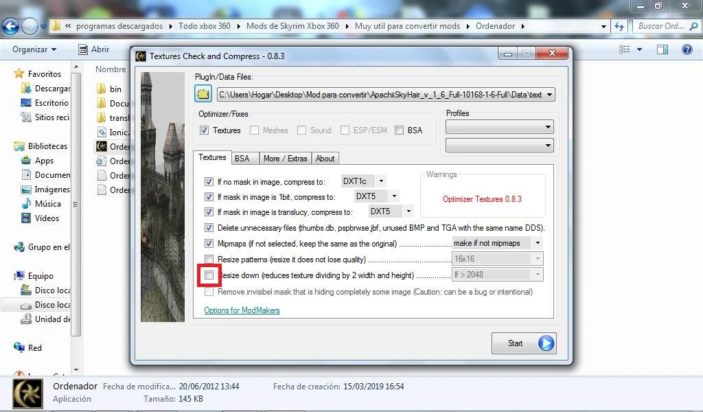Click the refresh icon beside the address bar
This screenshot has width=703, height=412.
[619, 27]
